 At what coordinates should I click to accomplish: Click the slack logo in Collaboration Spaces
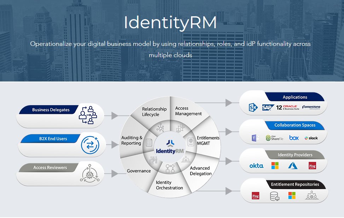[311, 138]
